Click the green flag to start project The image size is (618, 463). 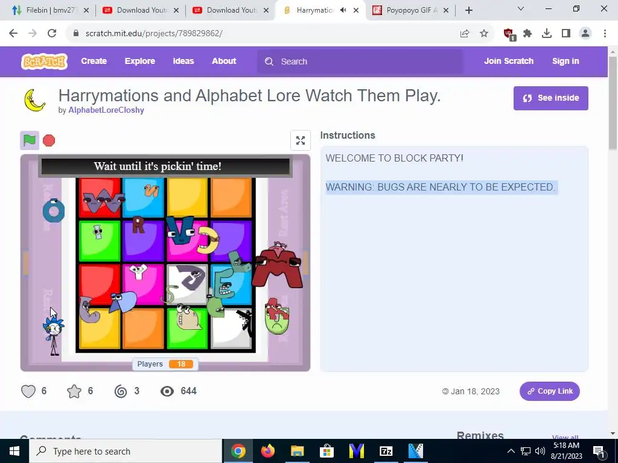(30, 140)
